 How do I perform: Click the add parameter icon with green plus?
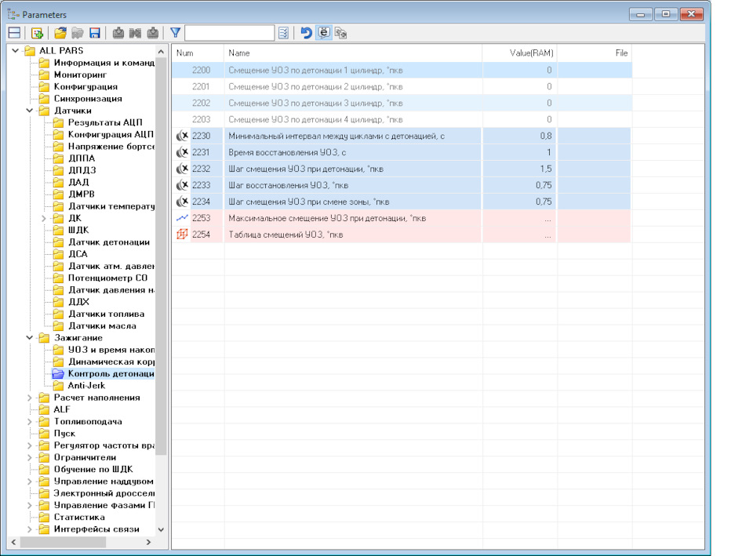37,33
